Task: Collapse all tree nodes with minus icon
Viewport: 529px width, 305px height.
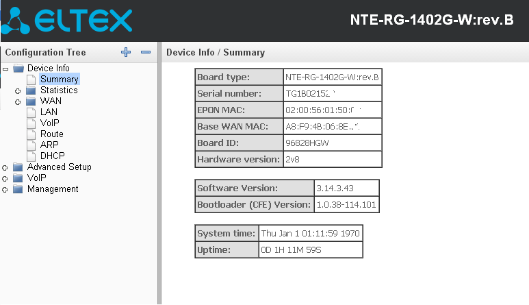Action: (x=146, y=52)
